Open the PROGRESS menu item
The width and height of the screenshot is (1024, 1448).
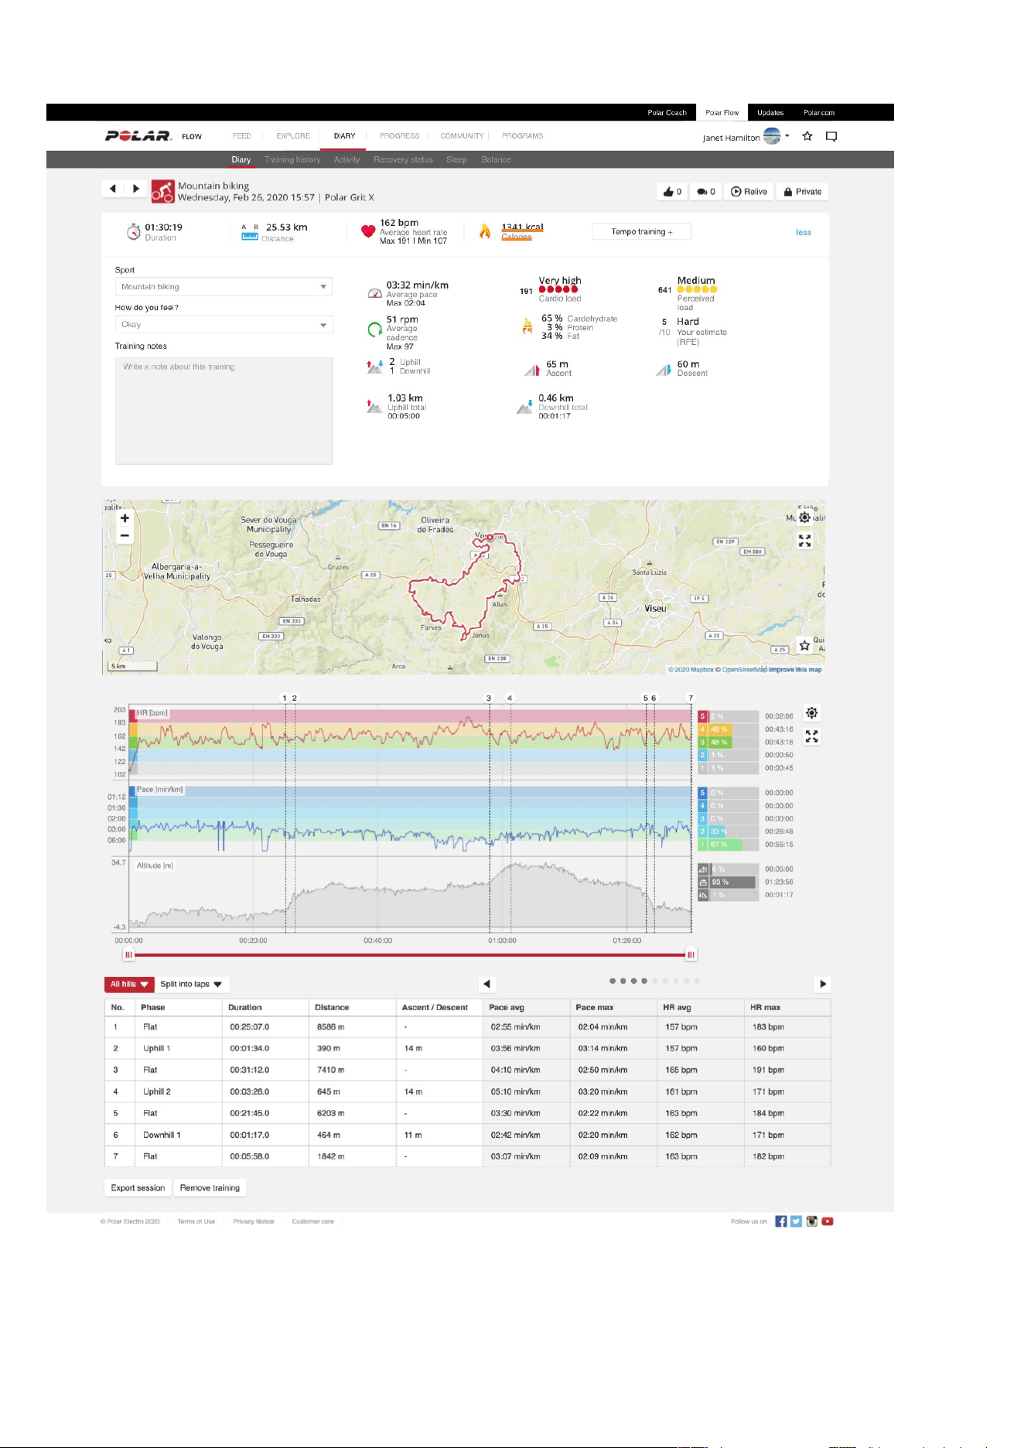[399, 136]
